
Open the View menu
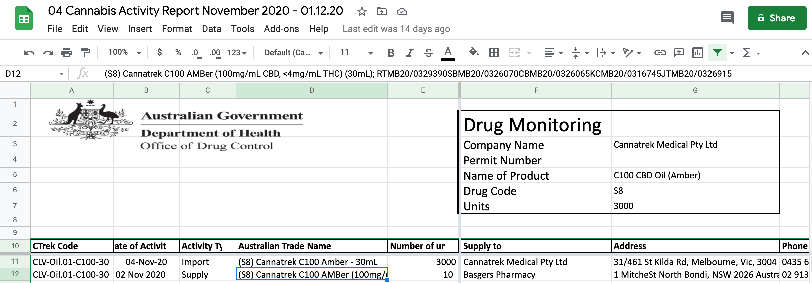(108, 29)
